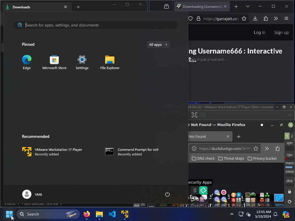Open clock and date flyout

click(x=263, y=214)
